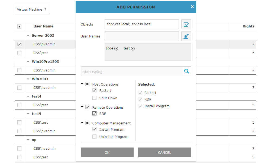Viewport: 271px width, 163px height.
Task: Remove the jdoe user tag
Action: click(x=116, y=48)
